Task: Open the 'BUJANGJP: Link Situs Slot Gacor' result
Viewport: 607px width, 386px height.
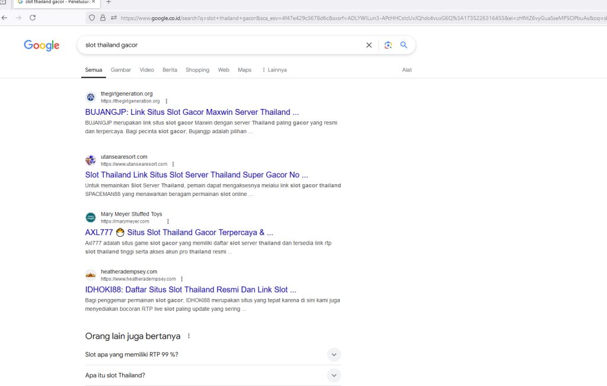Action: [x=192, y=112]
